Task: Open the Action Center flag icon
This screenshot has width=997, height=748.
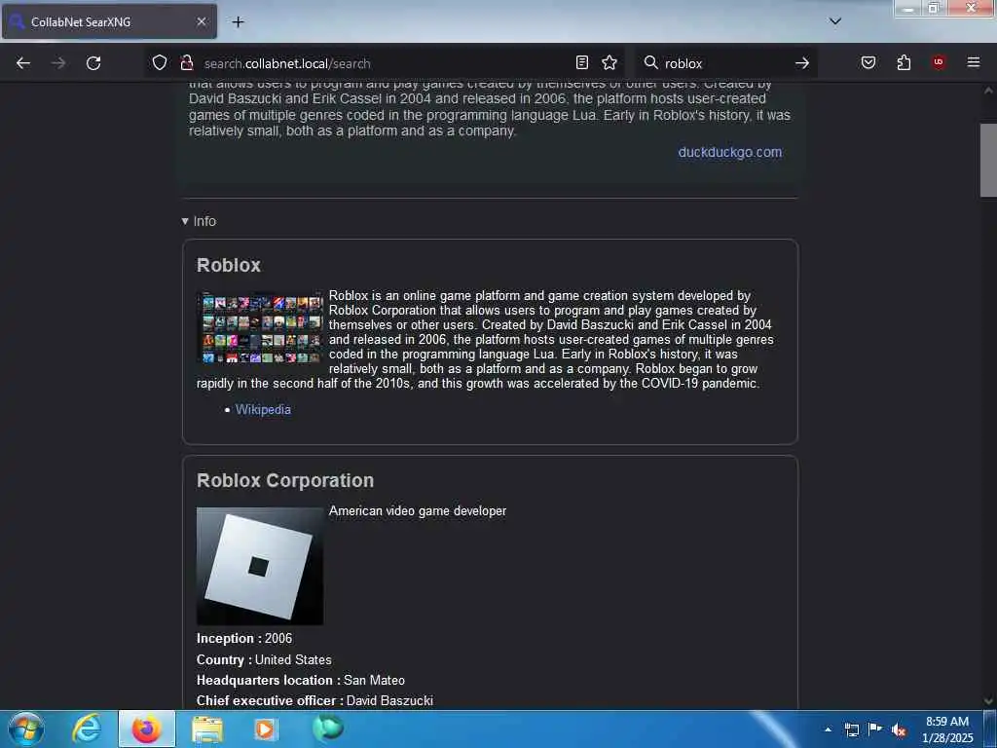Action: click(x=875, y=729)
